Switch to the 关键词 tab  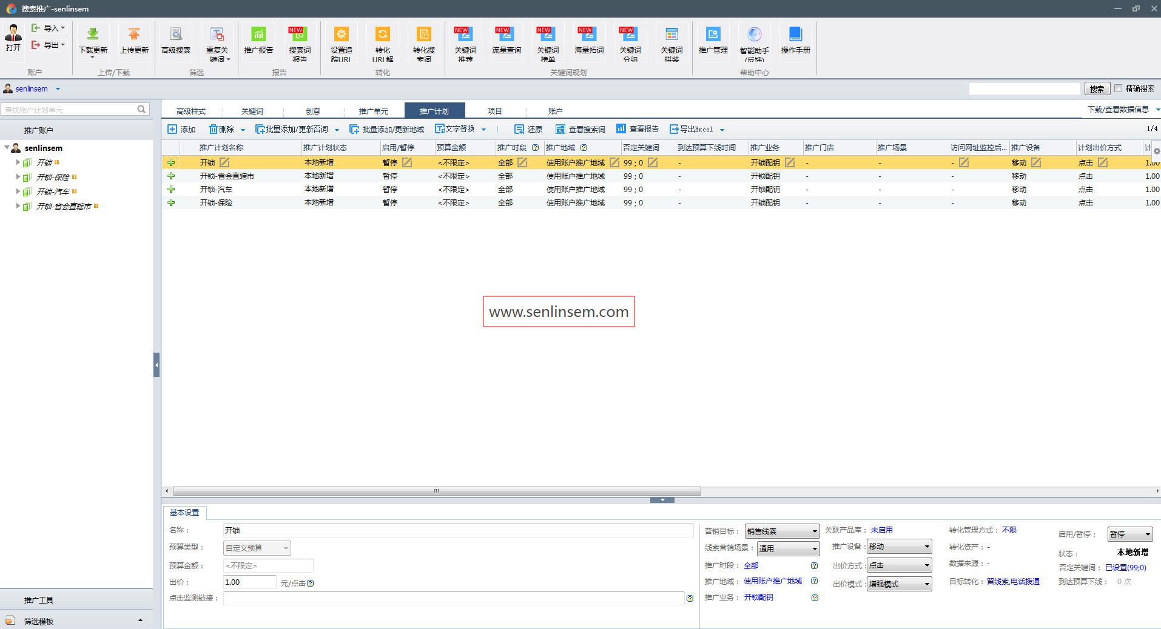tap(252, 111)
